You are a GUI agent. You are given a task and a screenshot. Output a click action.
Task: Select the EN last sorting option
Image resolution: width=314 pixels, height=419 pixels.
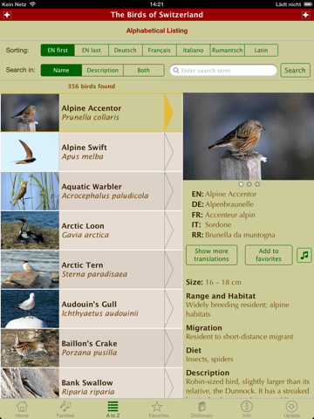(92, 51)
